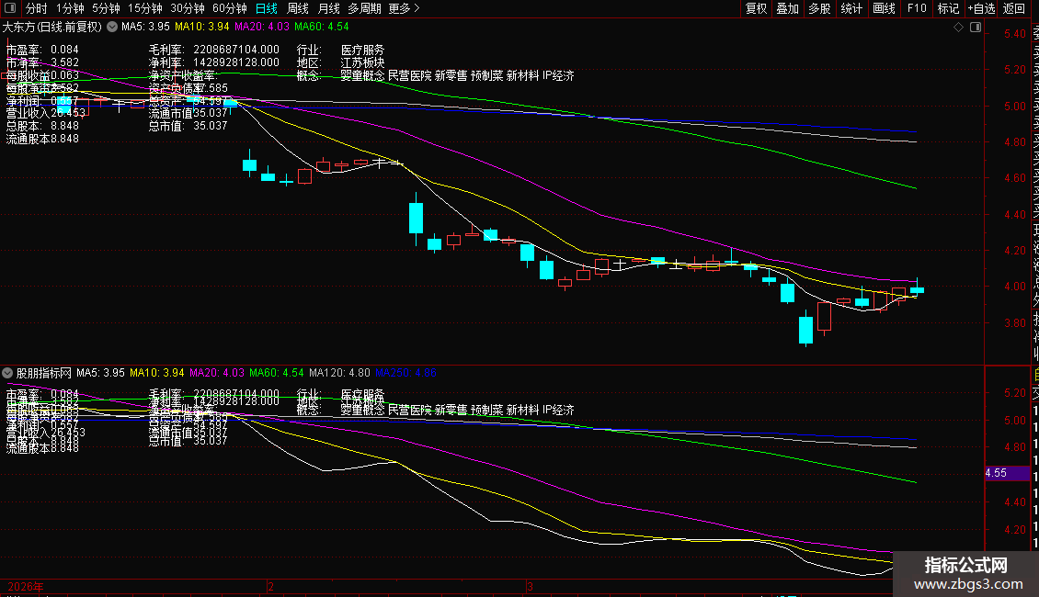This screenshot has height=597, width=1039.
Task: Select the 周线 weekly period tab
Action: [298, 8]
